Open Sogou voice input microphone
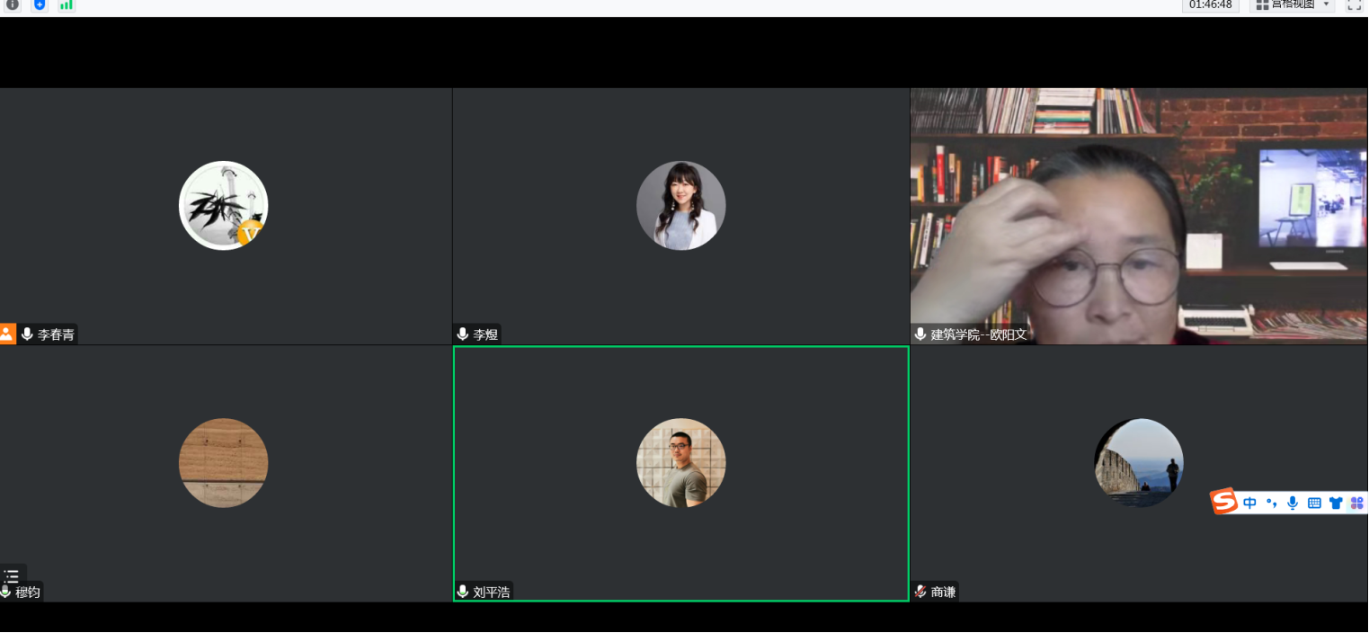The width and height of the screenshot is (1369, 633). coord(1293,503)
